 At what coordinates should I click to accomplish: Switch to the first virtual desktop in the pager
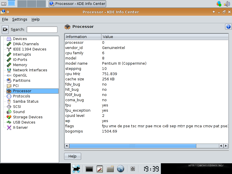(12, 3)
